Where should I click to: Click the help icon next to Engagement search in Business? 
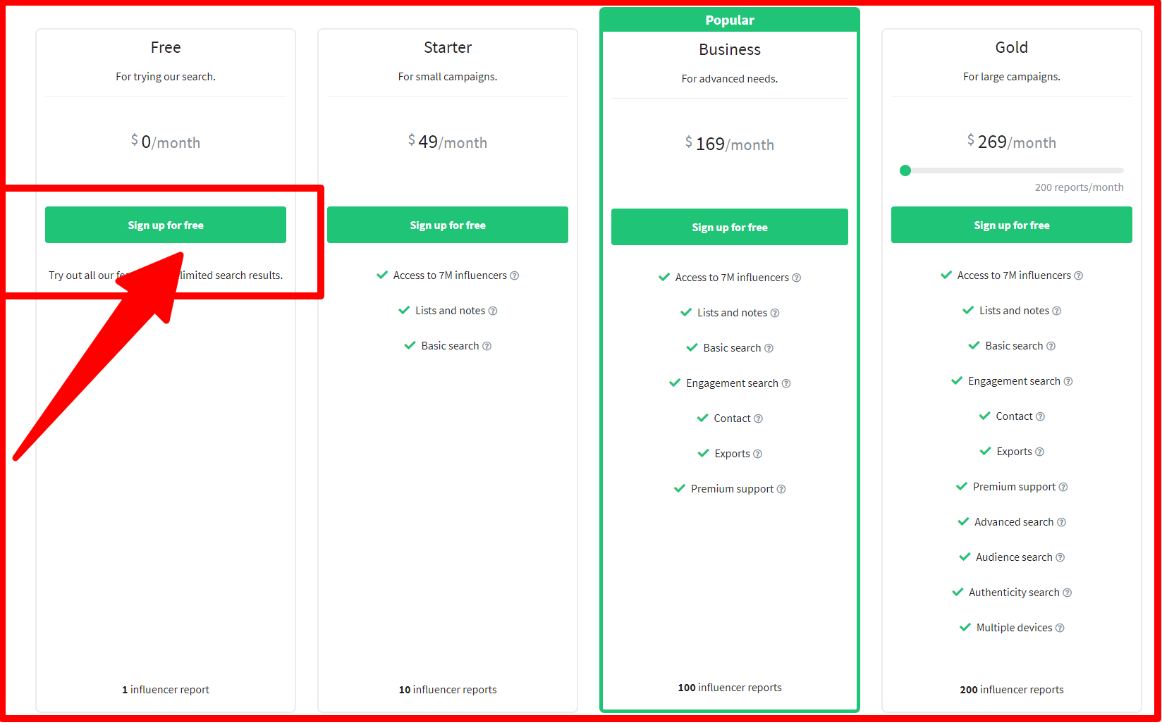(x=786, y=383)
